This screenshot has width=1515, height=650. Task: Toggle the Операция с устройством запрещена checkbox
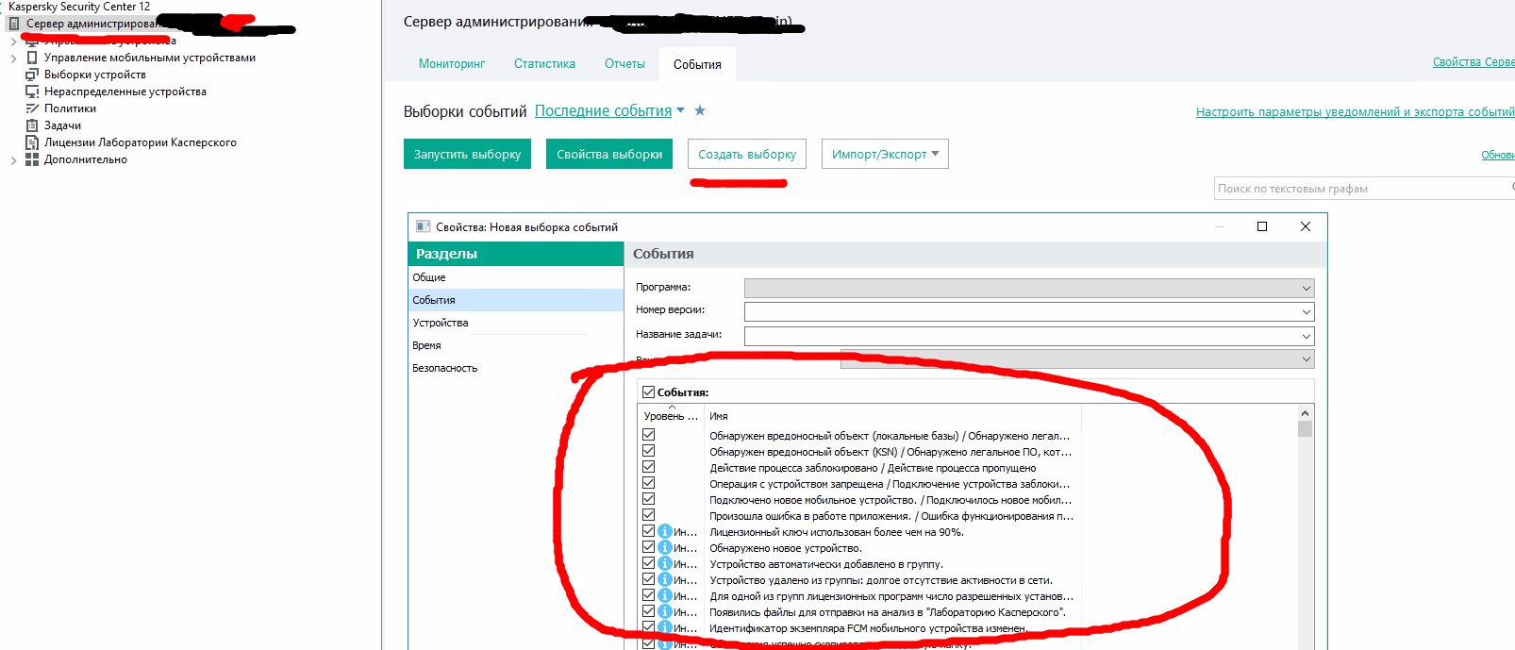click(x=648, y=483)
